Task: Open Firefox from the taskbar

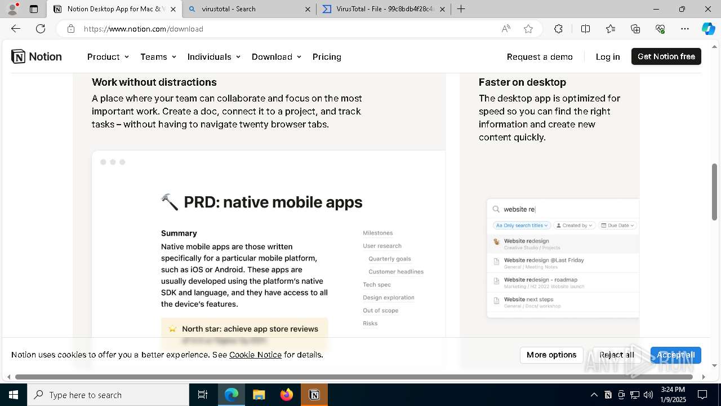Action: pos(287,395)
